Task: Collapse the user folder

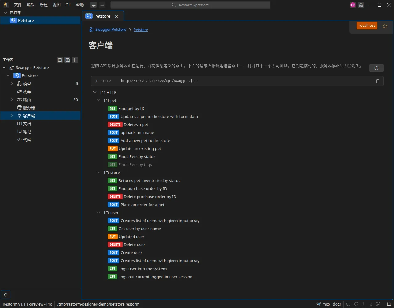Action: coord(98,213)
